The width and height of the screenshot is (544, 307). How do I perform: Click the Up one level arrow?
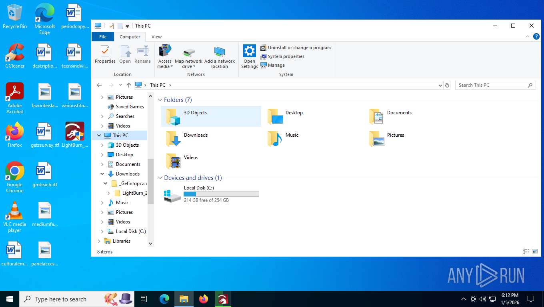tap(128, 85)
